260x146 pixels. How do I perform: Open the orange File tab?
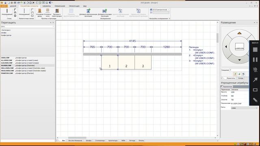pos(4,6)
